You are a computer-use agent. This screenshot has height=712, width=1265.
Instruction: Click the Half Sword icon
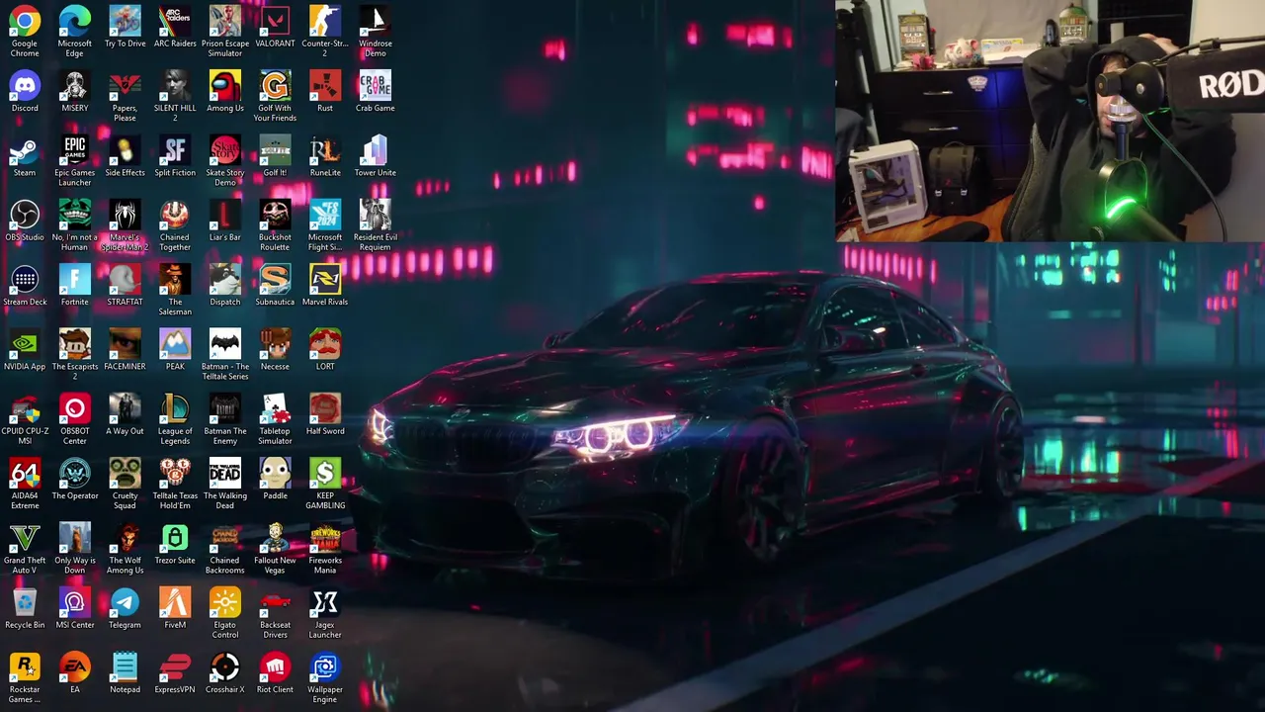(x=325, y=408)
